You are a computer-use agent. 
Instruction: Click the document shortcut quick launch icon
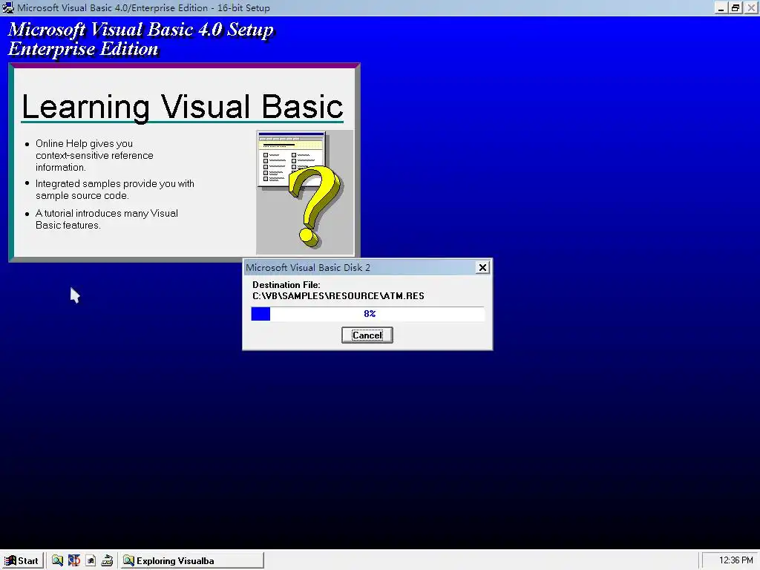[x=91, y=560]
